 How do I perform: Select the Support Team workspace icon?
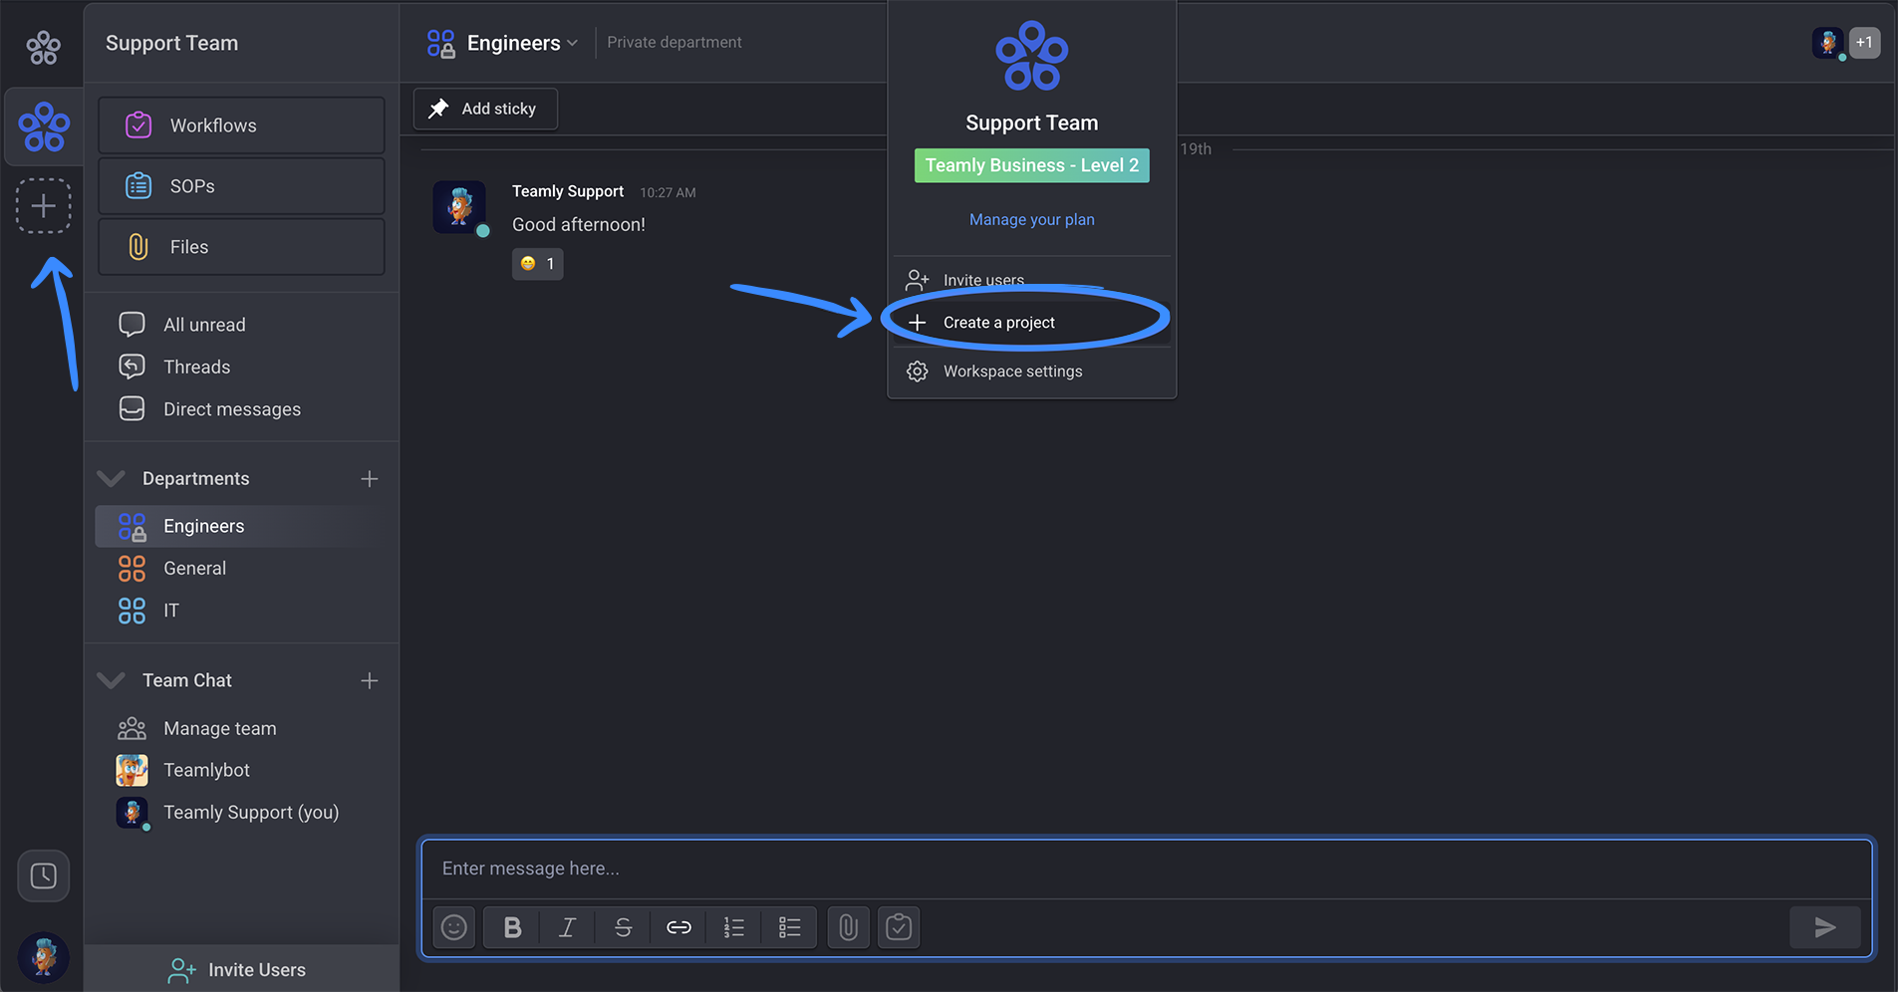(44, 126)
